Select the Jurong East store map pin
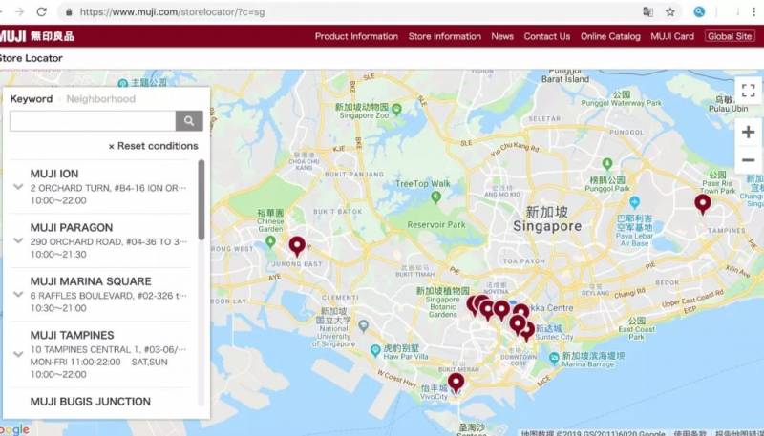 click(297, 246)
